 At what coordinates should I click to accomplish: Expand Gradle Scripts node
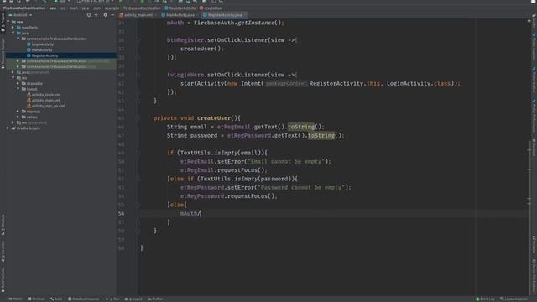8,128
